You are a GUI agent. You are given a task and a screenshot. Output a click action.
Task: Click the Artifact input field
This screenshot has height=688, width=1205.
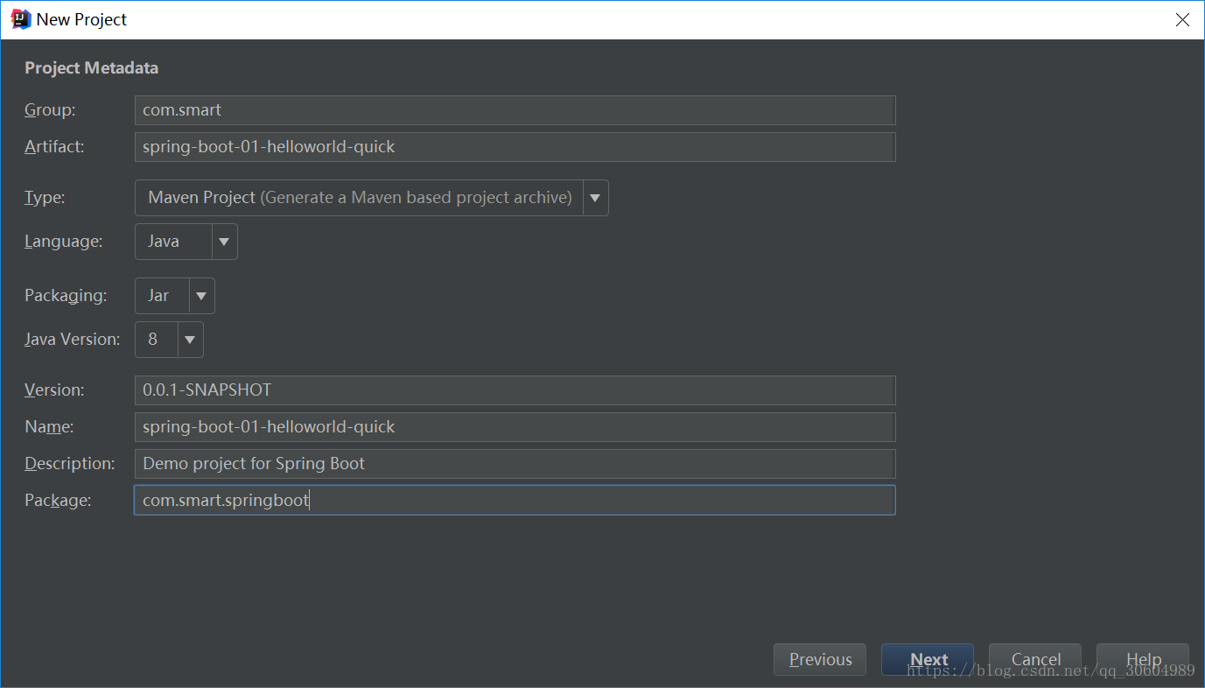tap(515, 147)
